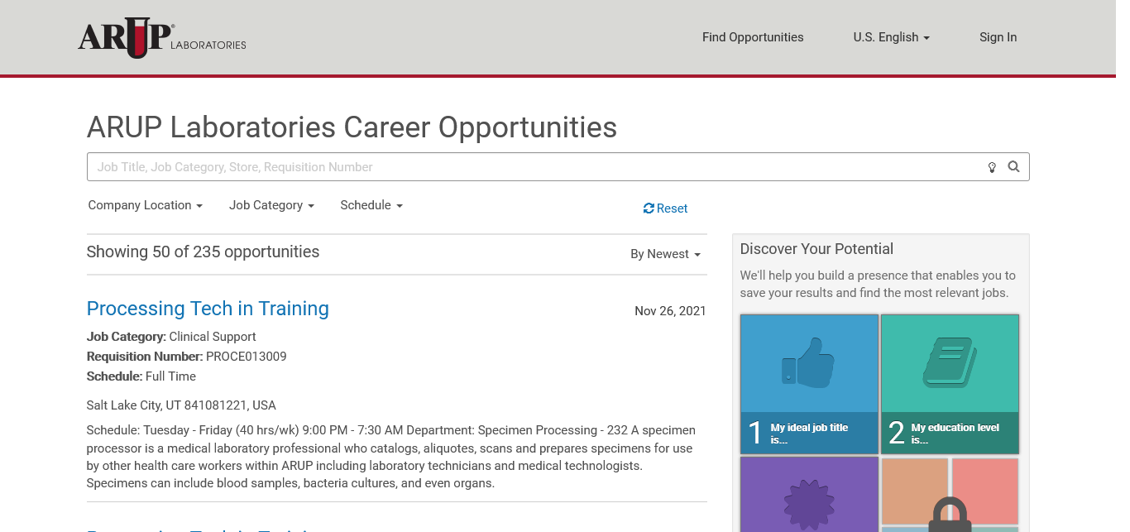Click the thumbs-up ideal job title tile
The image size is (1130, 532).
[x=809, y=384]
